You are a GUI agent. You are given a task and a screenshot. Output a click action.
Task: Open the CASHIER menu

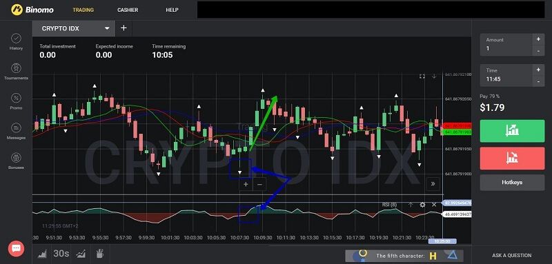coord(128,10)
